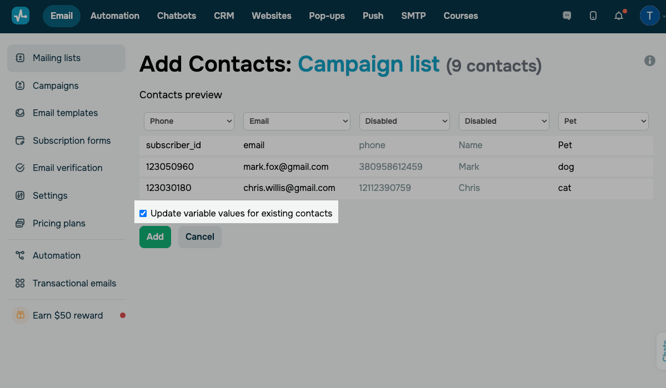666x388 pixels.
Task: Click the info icon beside the page title
Action: click(649, 61)
